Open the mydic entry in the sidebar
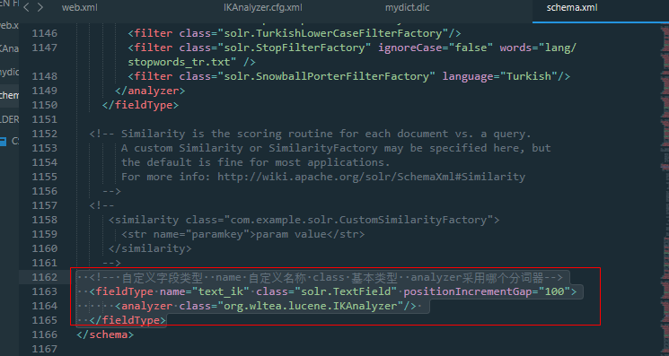The image size is (669, 356). (x=9, y=72)
